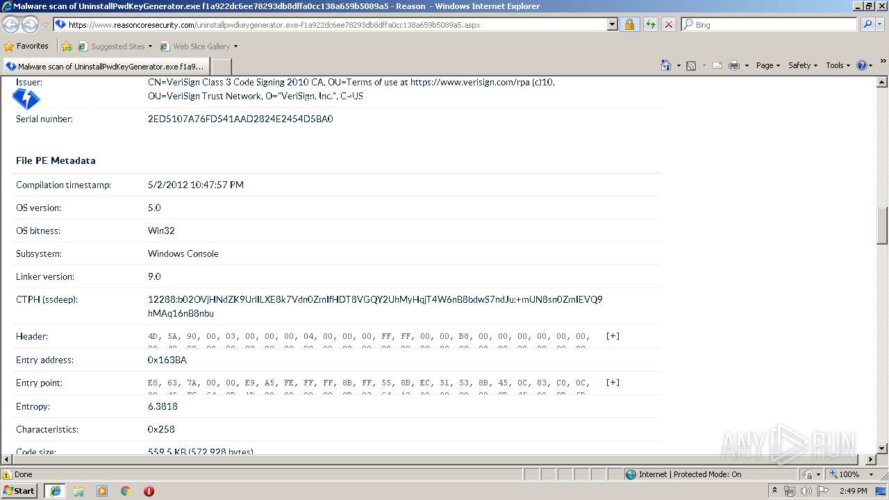
Task: Click the security lock icon in address bar
Action: click(629, 24)
